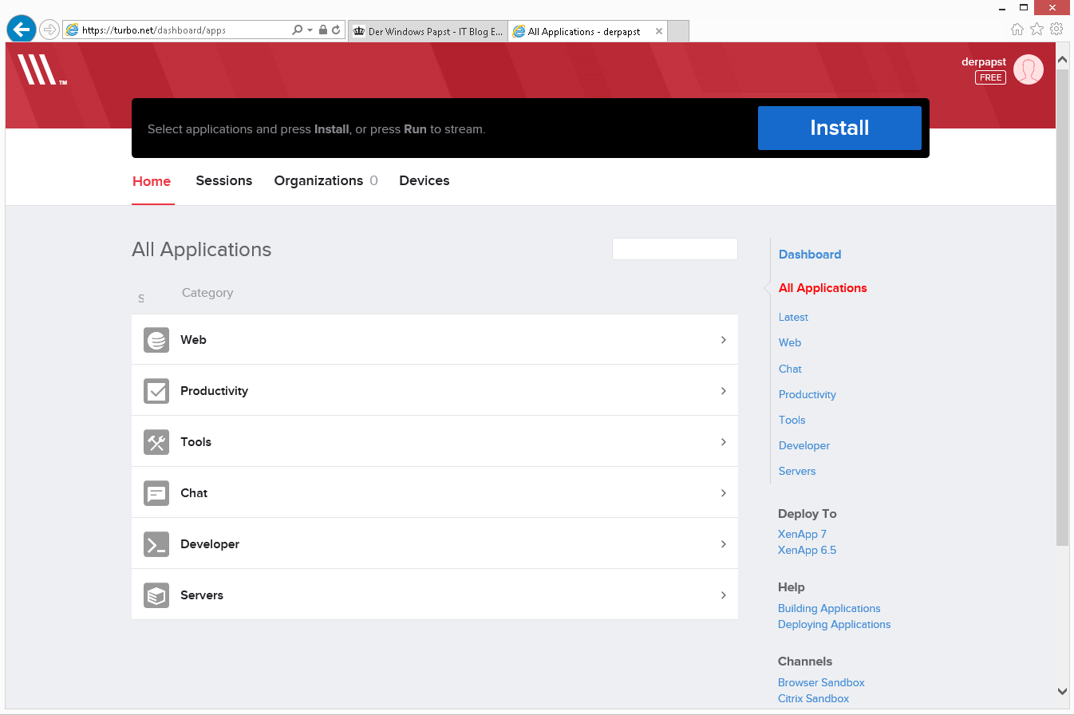Click the browser Back arrow button
This screenshot has height=715, width=1074.
tap(22, 30)
